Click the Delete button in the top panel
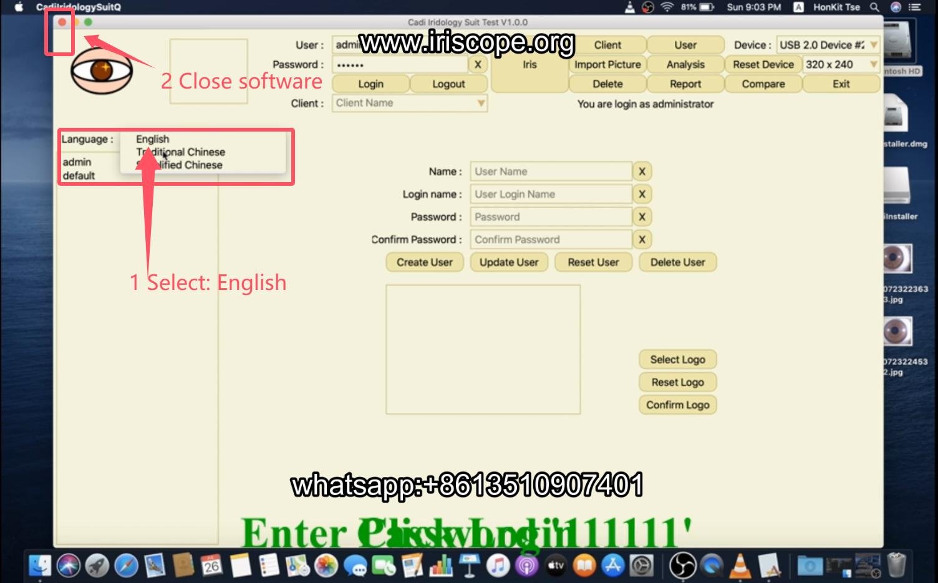Viewport: 938px width, 583px height. [x=607, y=84]
